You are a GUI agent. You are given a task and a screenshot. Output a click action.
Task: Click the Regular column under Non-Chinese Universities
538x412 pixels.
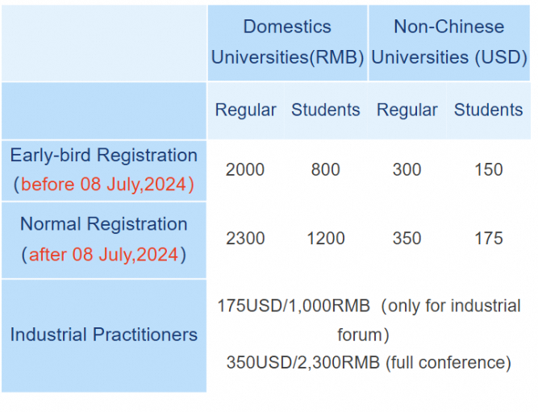(407, 110)
